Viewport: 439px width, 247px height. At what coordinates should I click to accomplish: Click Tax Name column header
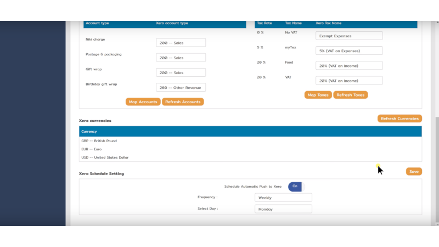pyautogui.click(x=293, y=23)
